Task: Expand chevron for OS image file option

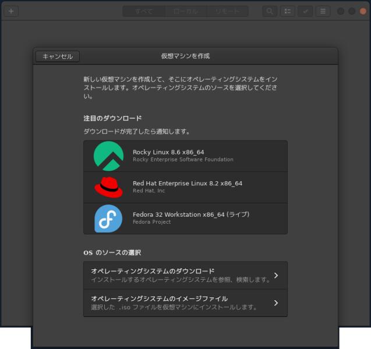Action: [276, 303]
